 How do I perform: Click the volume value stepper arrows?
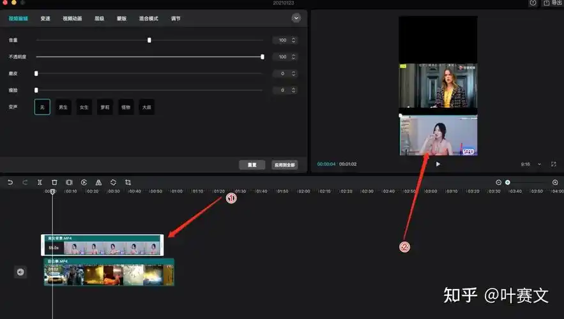pyautogui.click(x=294, y=40)
